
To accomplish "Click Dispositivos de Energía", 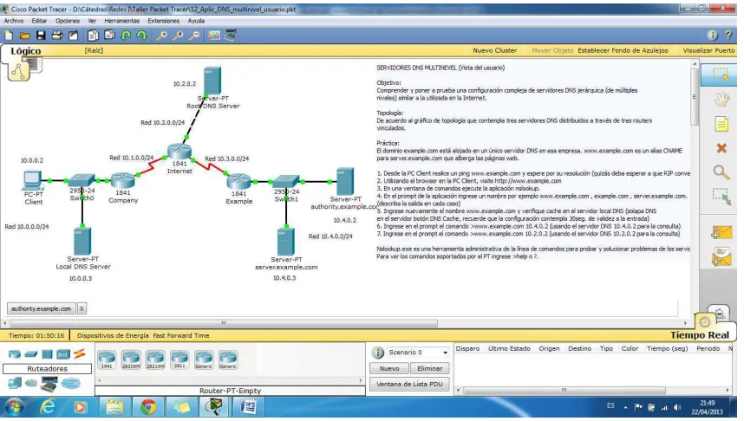I will 113,335.
